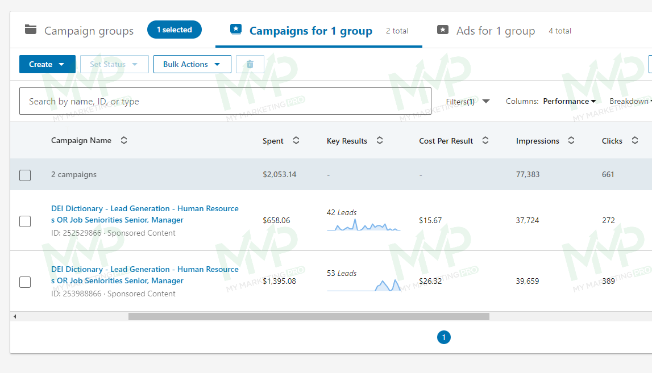Open the Create dropdown button
Viewport: 652px width, 373px height.
[x=47, y=64]
